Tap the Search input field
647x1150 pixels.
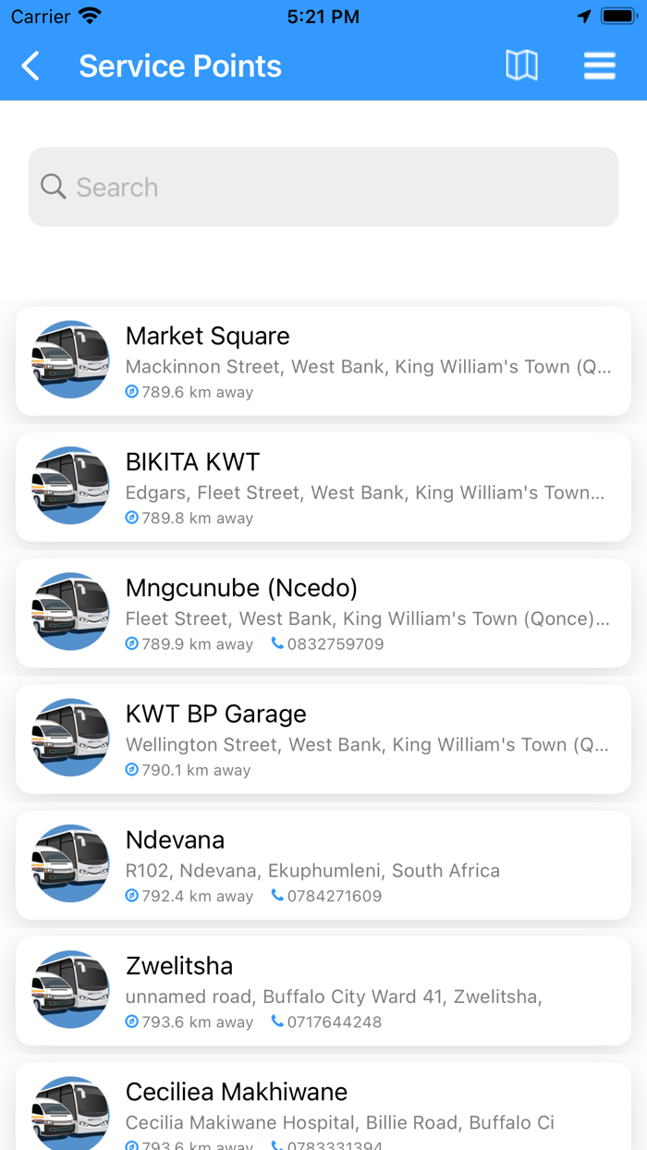coord(323,186)
